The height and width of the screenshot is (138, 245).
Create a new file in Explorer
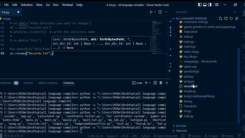(x=220, y=18)
